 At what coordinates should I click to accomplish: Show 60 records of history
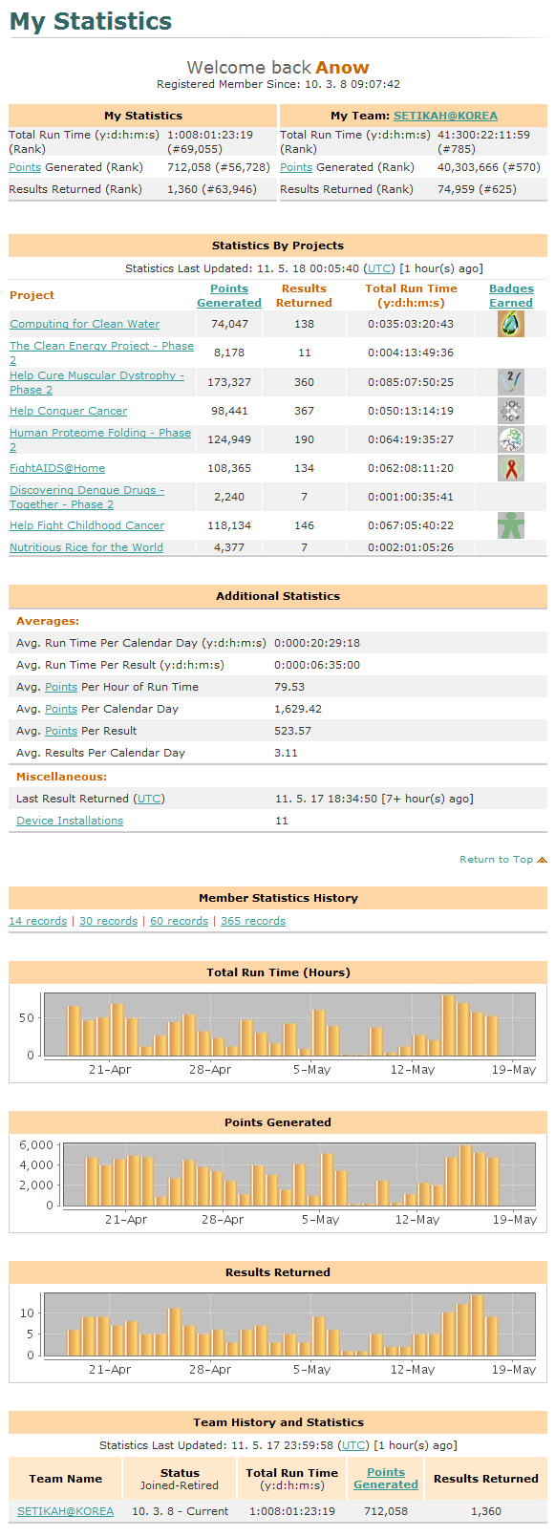click(x=179, y=921)
